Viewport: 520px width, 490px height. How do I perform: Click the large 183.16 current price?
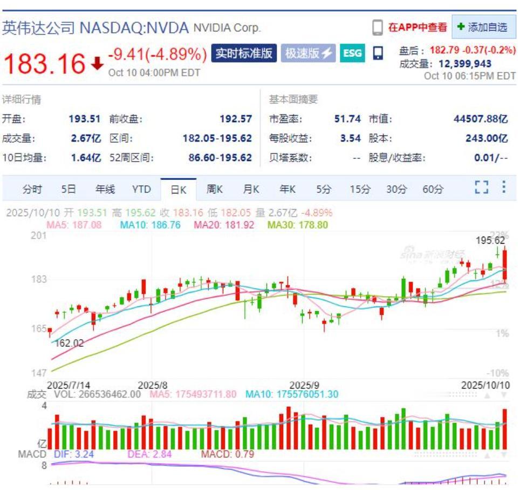coord(44,63)
